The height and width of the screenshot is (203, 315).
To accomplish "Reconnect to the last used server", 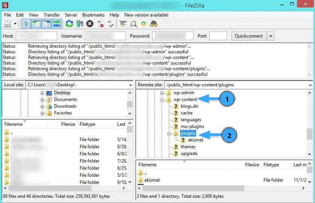I will pos(110,24).
